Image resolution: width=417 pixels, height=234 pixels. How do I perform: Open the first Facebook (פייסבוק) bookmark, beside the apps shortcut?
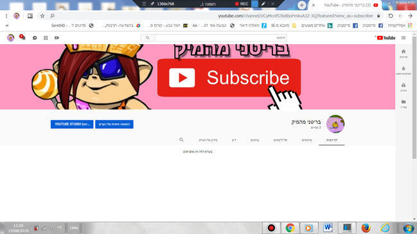click(x=373, y=26)
